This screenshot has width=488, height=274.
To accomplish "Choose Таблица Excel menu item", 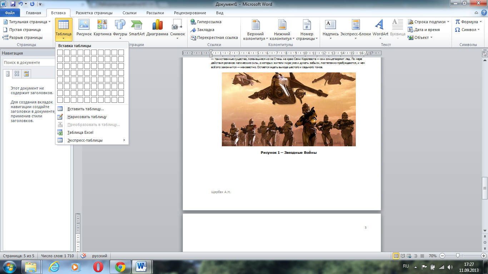I will click(92, 132).
